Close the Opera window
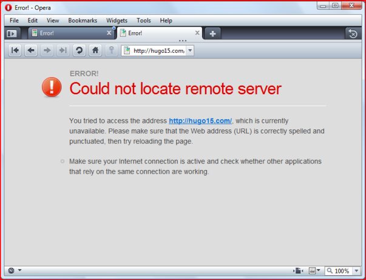 pyautogui.click(x=351, y=5)
